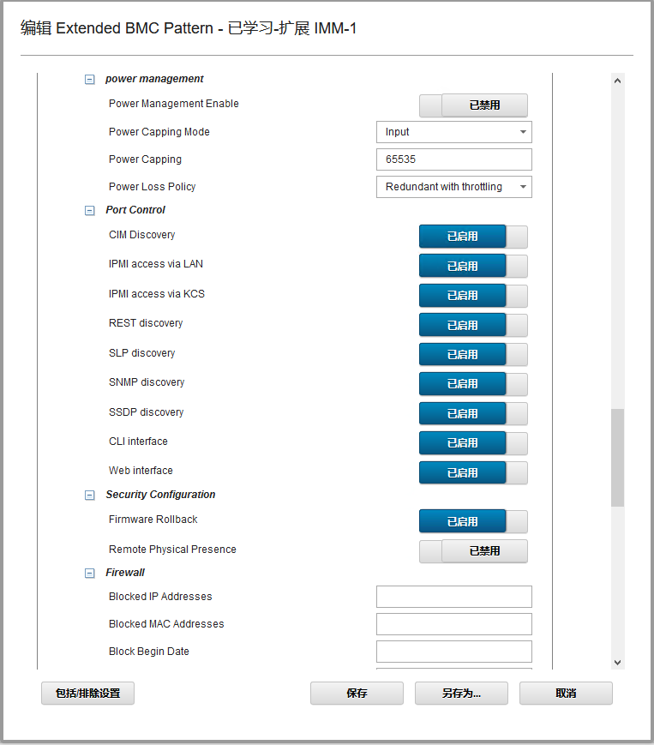Collapse the Port Control section
The width and height of the screenshot is (654, 745).
(x=89, y=211)
